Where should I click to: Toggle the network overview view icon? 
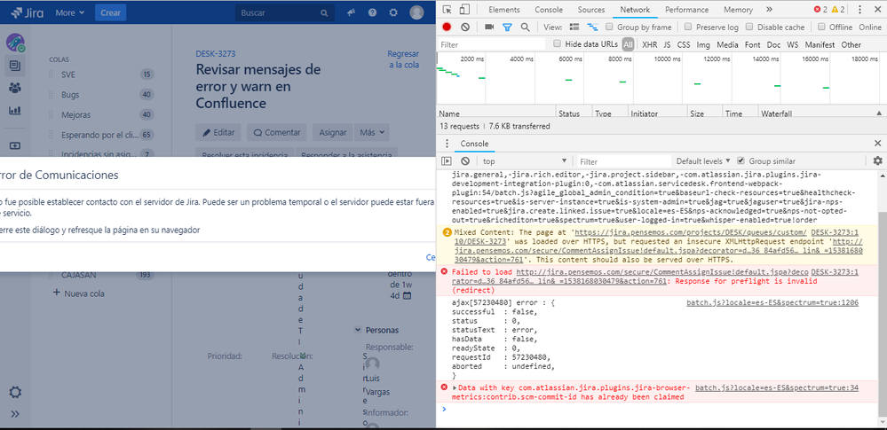593,27
